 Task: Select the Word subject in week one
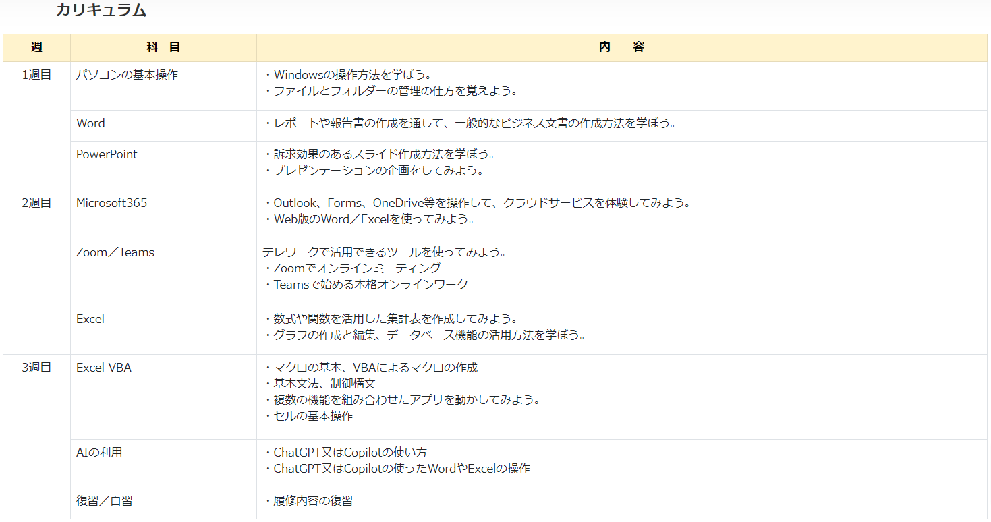click(90, 123)
